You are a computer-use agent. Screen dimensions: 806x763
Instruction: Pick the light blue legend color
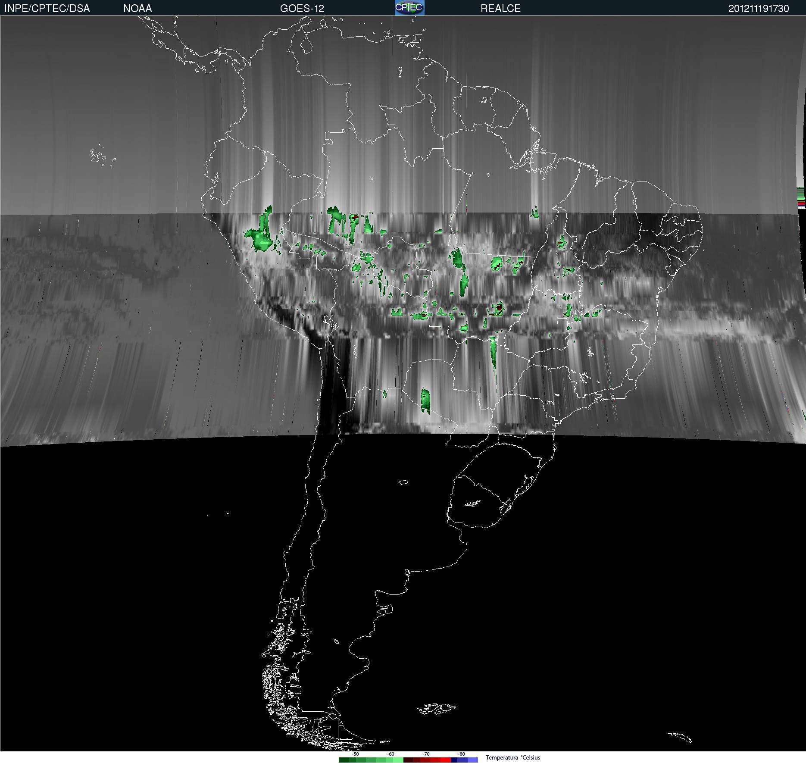[473, 760]
